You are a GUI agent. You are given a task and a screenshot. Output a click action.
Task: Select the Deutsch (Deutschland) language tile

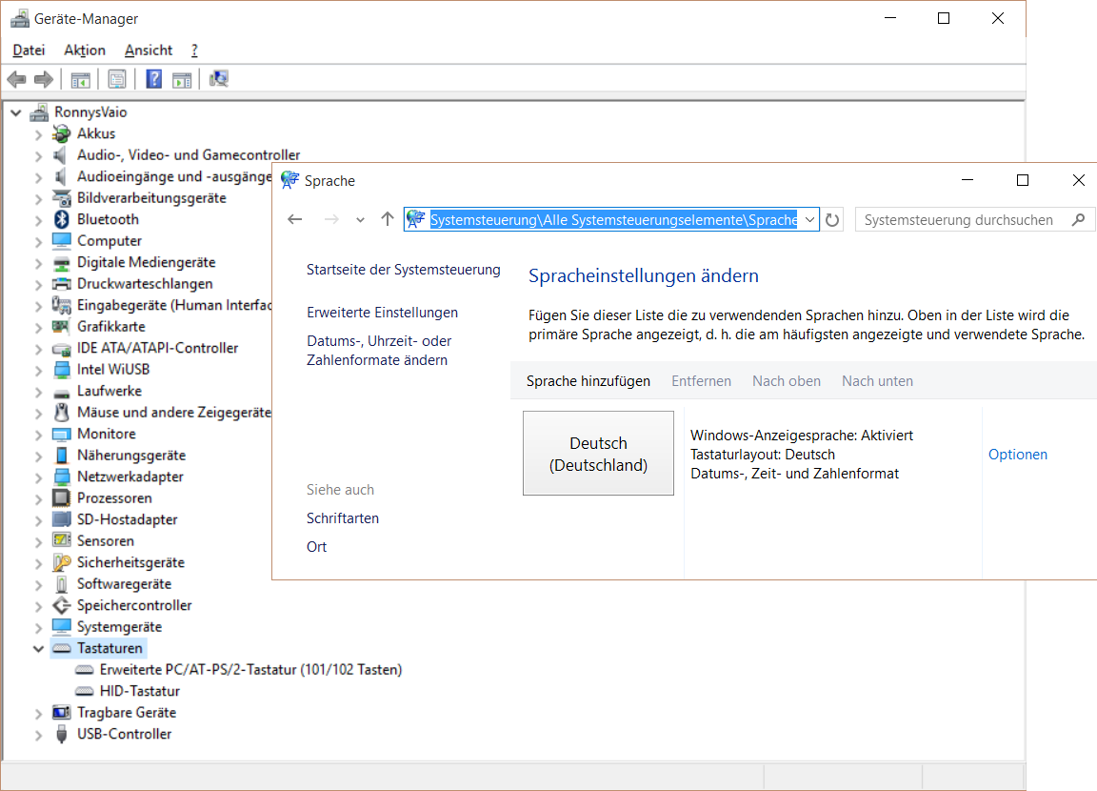click(598, 454)
